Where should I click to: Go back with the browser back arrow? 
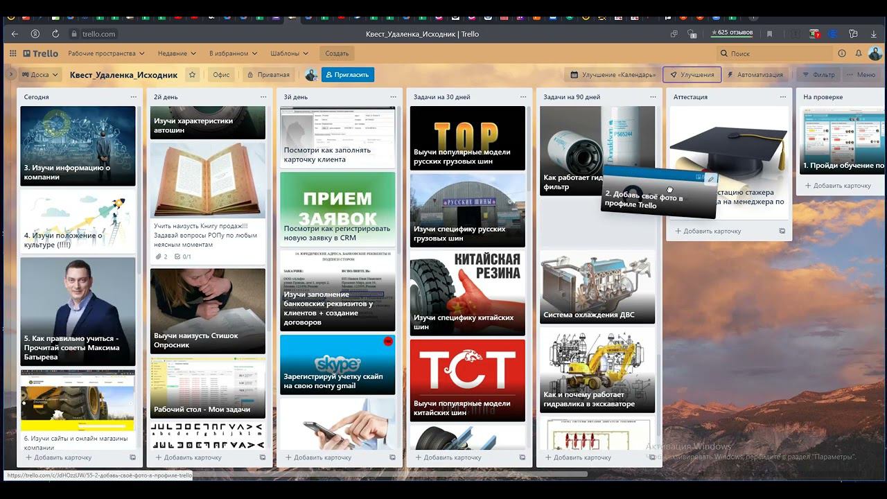click(15, 33)
